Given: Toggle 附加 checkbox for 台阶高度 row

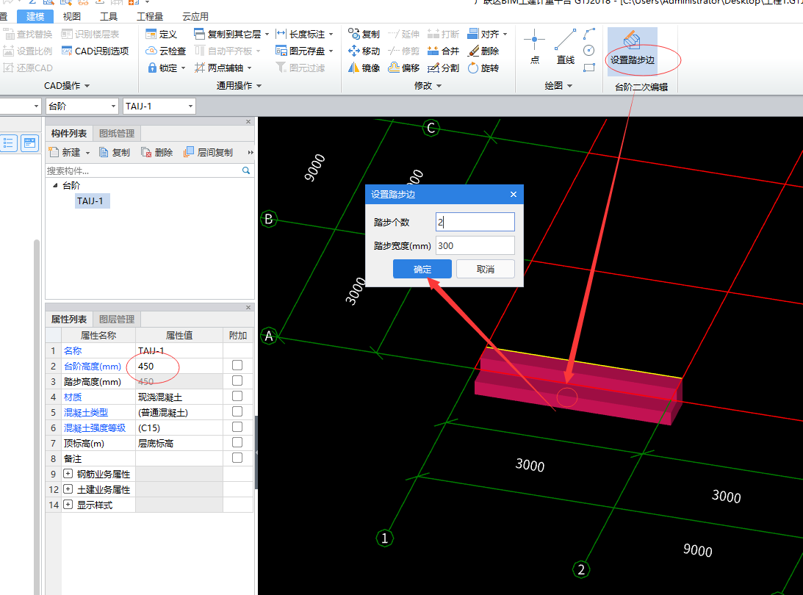Looking at the screenshot, I should (x=237, y=365).
